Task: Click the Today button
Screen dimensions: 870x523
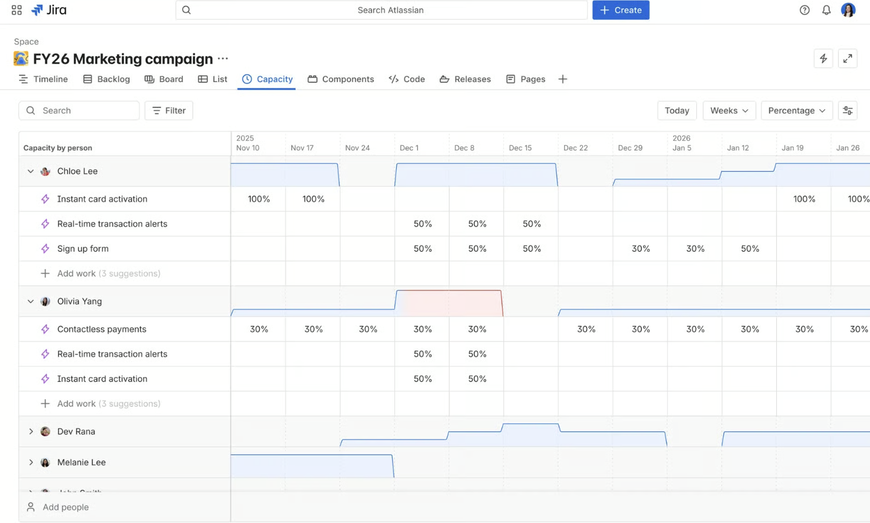Action: [x=677, y=111]
